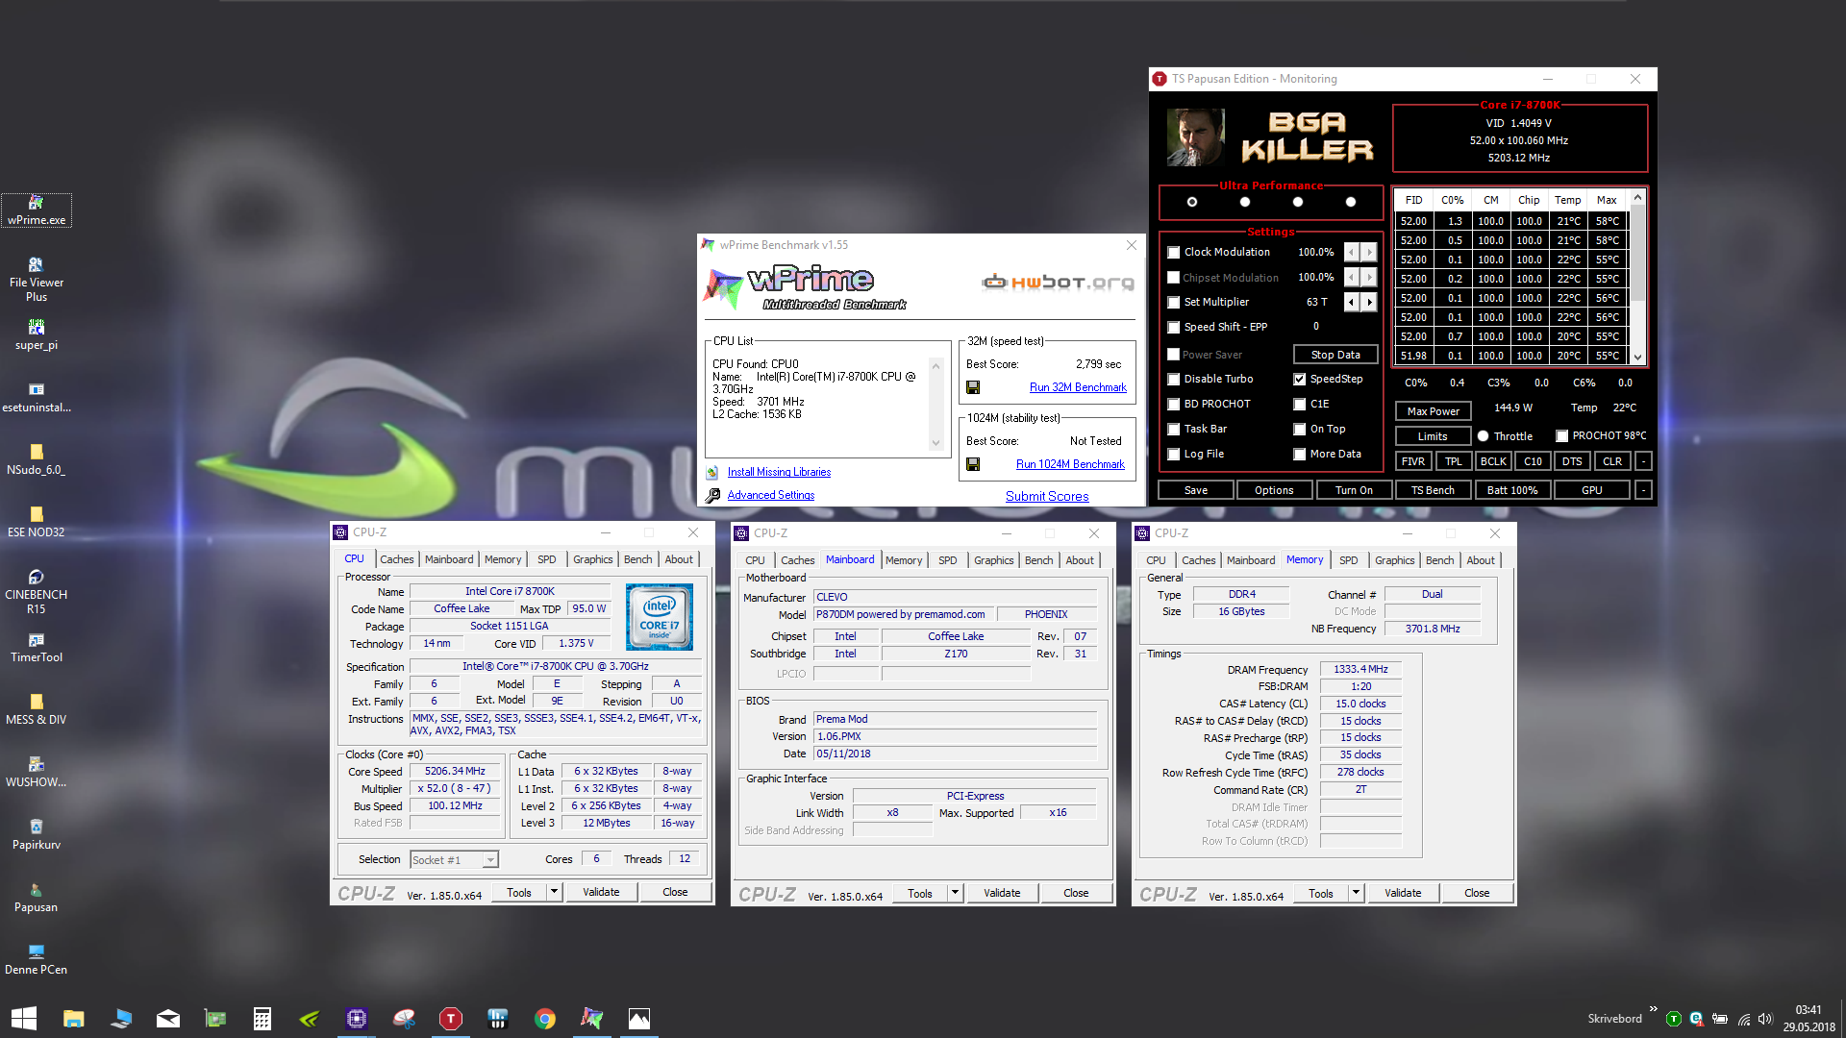This screenshot has height=1038, width=1846.
Task: Open the ESE NOD32 desktop folder
Action: (x=37, y=522)
